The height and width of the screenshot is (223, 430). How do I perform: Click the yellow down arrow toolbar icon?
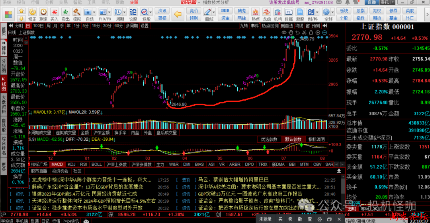coord(21,18)
